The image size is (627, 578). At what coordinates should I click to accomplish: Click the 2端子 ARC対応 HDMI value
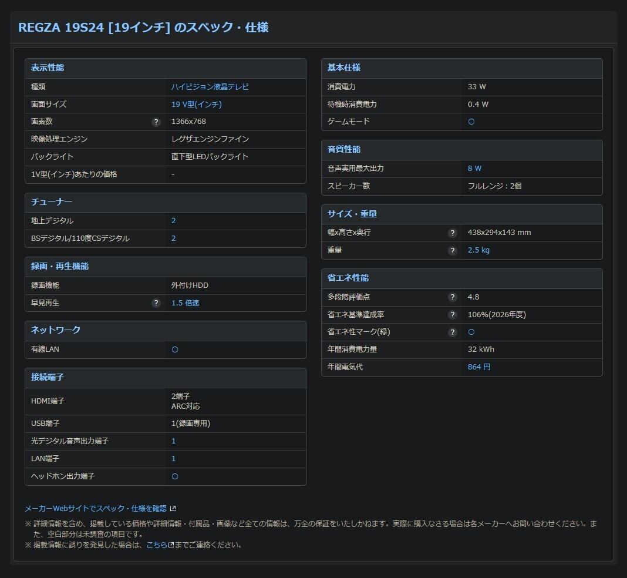point(186,401)
